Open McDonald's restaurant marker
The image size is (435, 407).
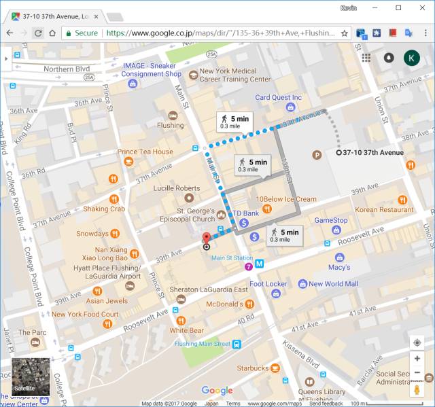click(249, 304)
